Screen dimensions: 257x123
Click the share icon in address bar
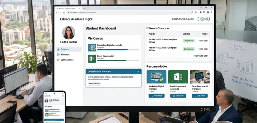coord(192,12)
